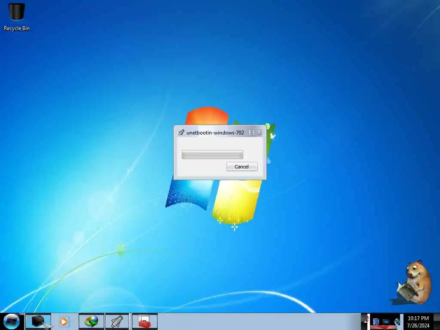Cancel the unetbootin loading dialog
This screenshot has width=440, height=330.
[241, 167]
